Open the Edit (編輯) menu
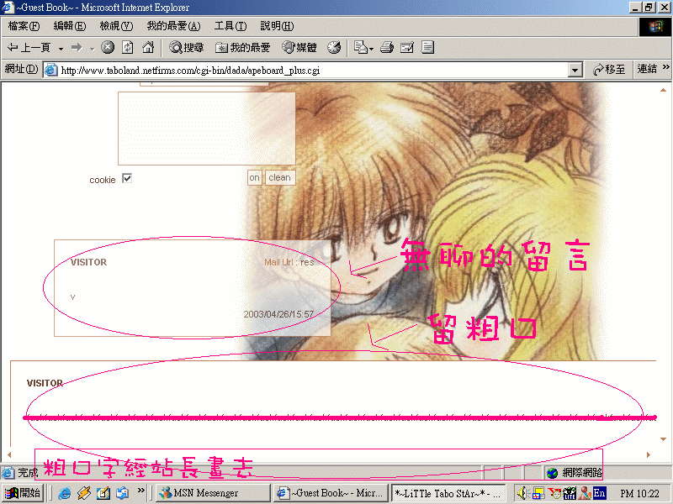 click(70, 26)
